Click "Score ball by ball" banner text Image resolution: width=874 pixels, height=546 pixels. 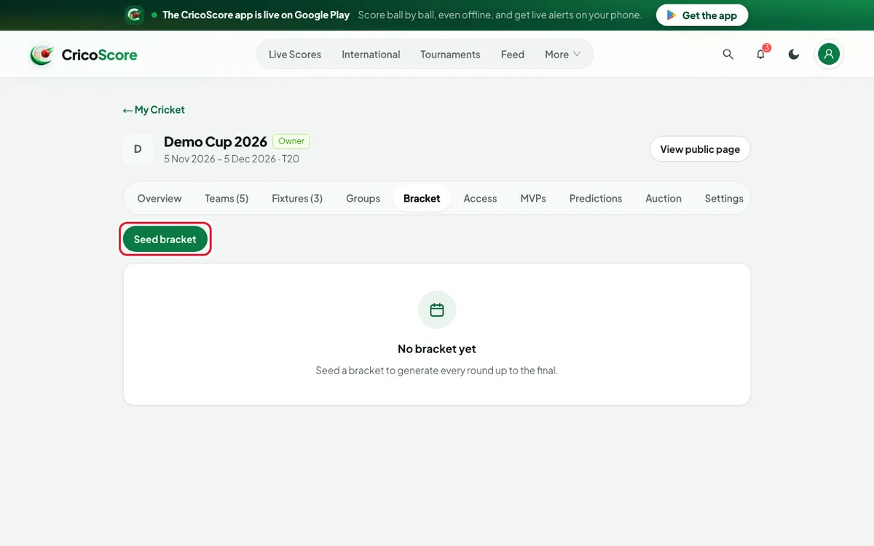(x=500, y=15)
